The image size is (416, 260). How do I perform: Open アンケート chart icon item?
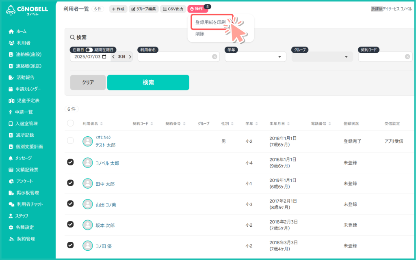click(24, 181)
